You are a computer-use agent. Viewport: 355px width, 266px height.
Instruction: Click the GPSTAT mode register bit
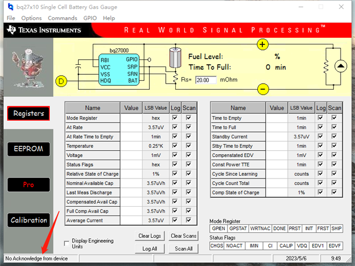(x=238, y=228)
